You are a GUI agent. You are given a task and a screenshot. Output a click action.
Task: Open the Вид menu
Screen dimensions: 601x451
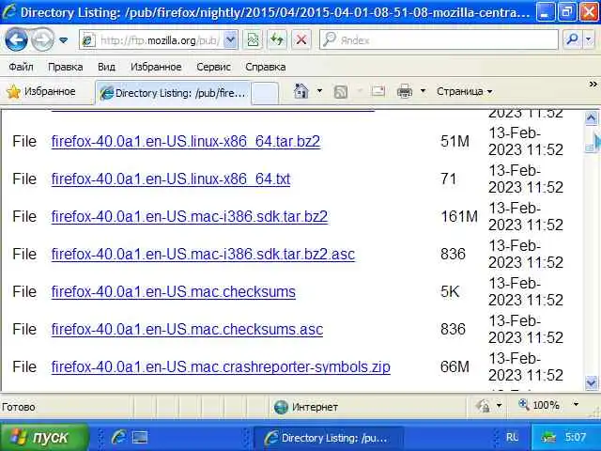(106, 67)
